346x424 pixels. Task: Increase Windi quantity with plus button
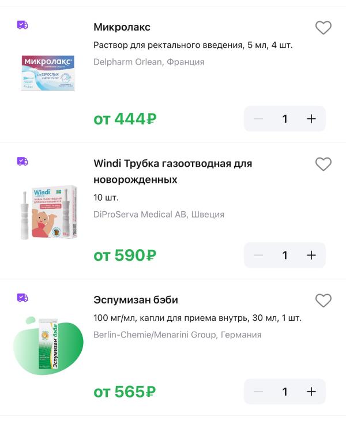coord(311,255)
